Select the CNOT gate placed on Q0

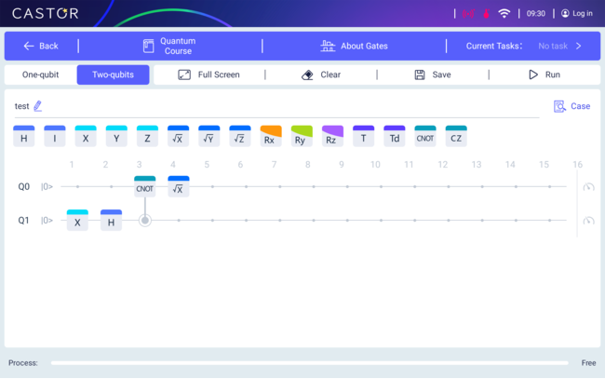point(144,186)
